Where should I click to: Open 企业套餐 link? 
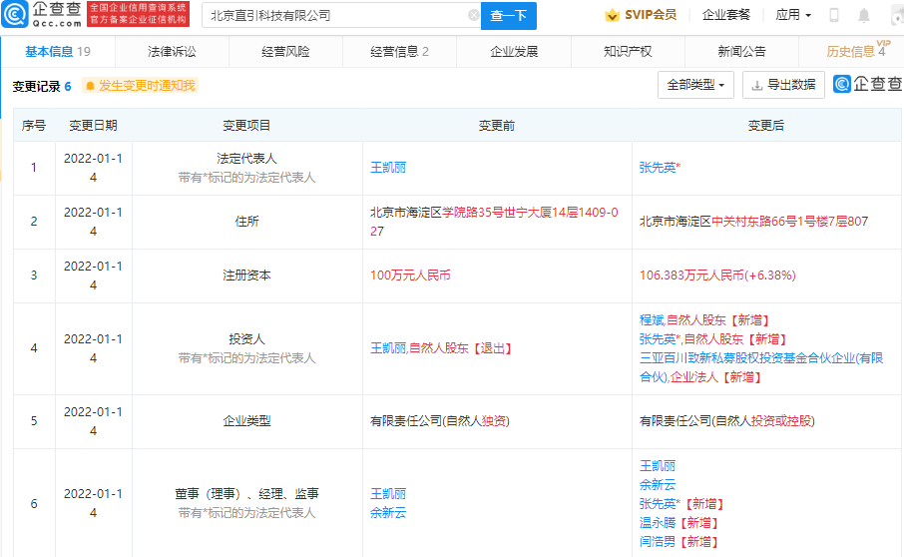(726, 15)
